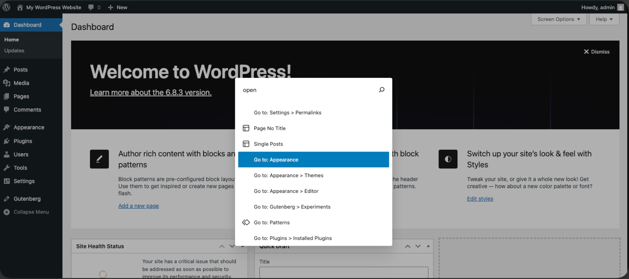Open the Learn more about 6.8.3 link
The width and height of the screenshot is (629, 279).
pyautogui.click(x=151, y=92)
